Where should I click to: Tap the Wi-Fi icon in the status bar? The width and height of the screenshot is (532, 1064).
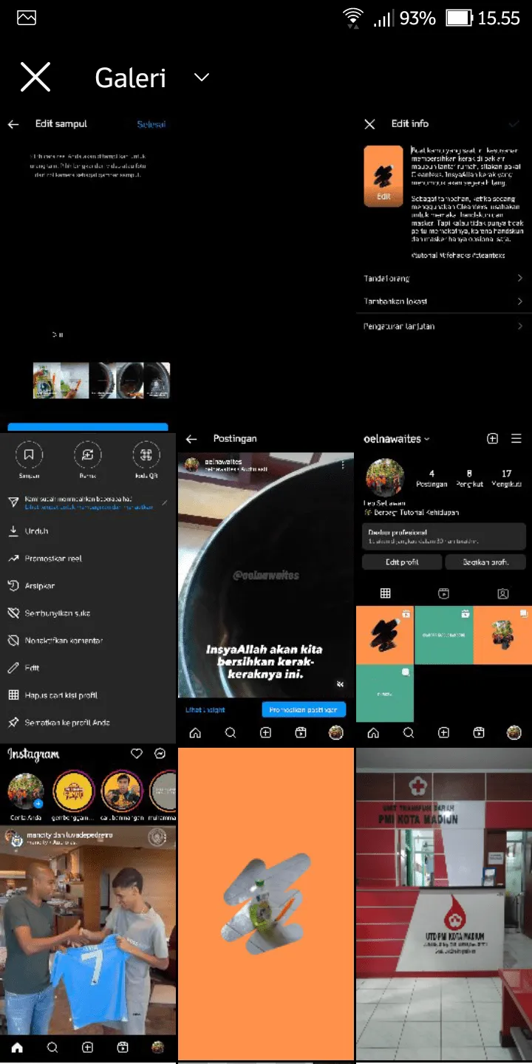(353, 18)
